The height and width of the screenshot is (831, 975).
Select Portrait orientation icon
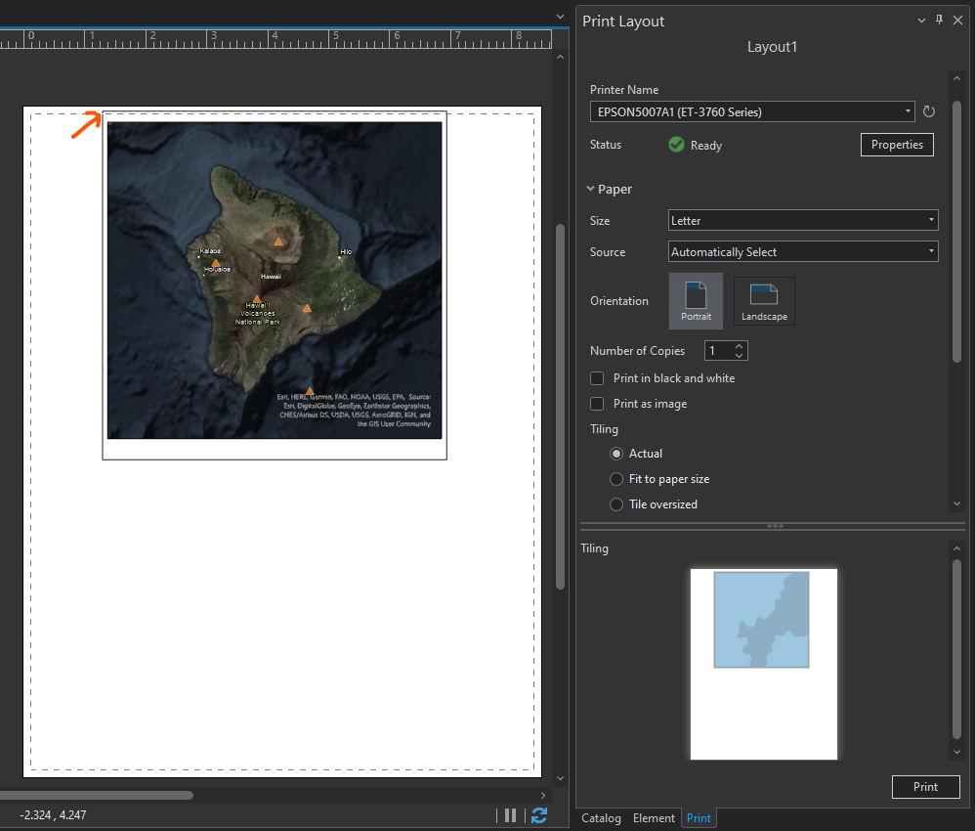[696, 300]
